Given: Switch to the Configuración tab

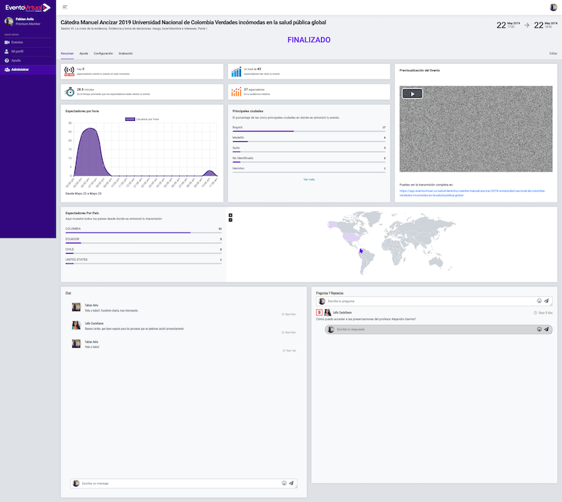Looking at the screenshot, I should pyautogui.click(x=103, y=53).
